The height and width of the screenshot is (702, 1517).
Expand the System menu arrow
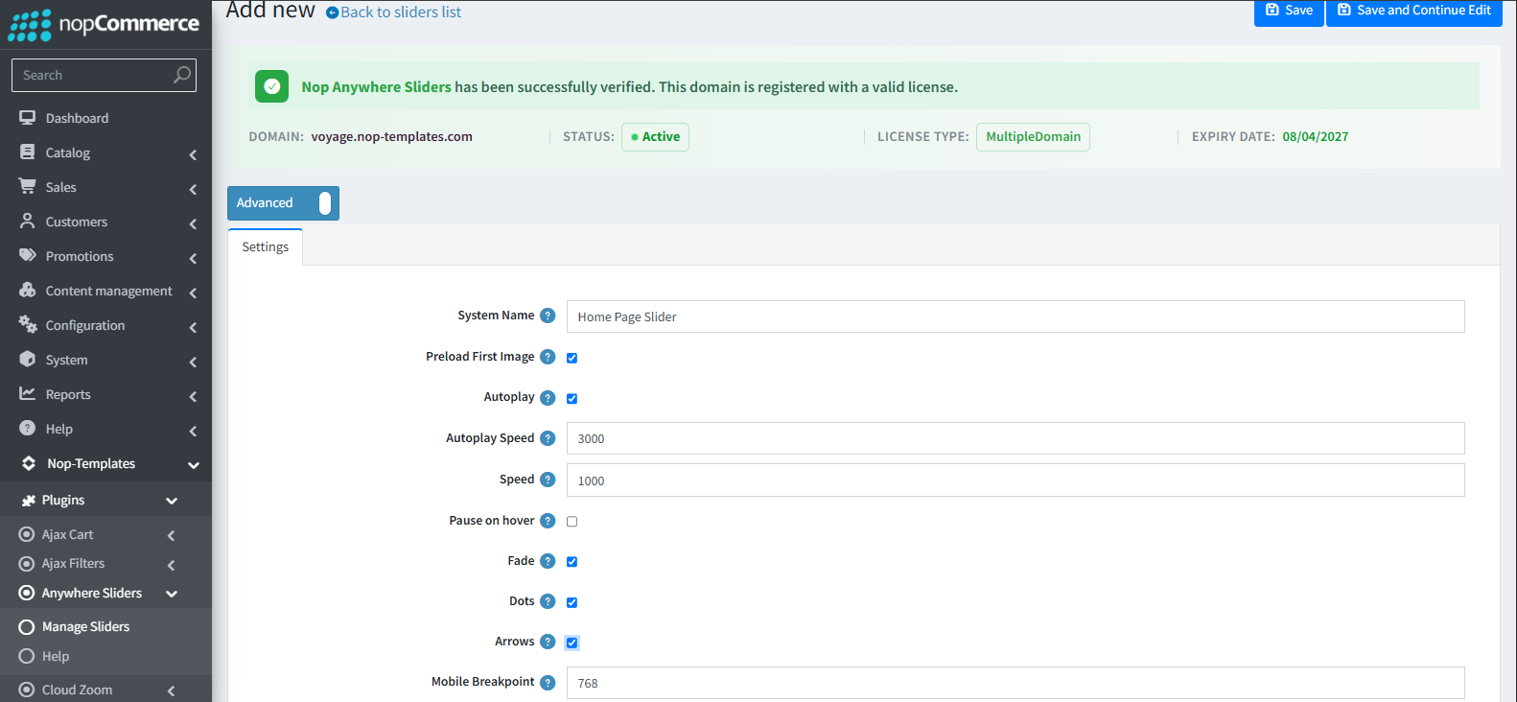(x=193, y=362)
